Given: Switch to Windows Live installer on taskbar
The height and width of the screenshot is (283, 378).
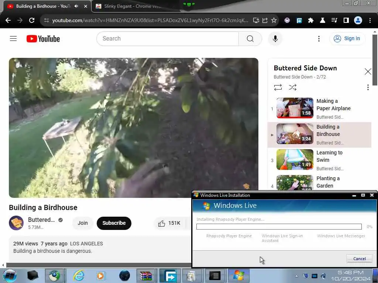Looking at the screenshot, I should tap(238, 276).
